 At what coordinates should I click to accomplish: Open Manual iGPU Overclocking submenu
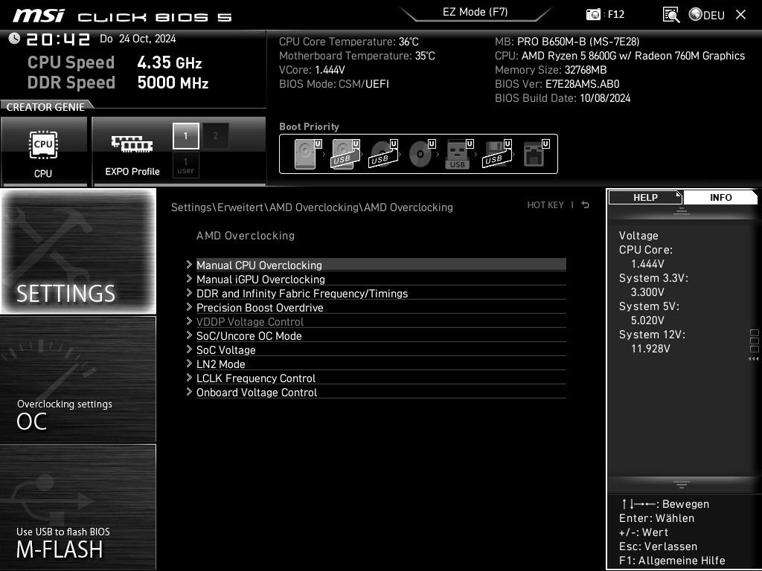pos(381,280)
